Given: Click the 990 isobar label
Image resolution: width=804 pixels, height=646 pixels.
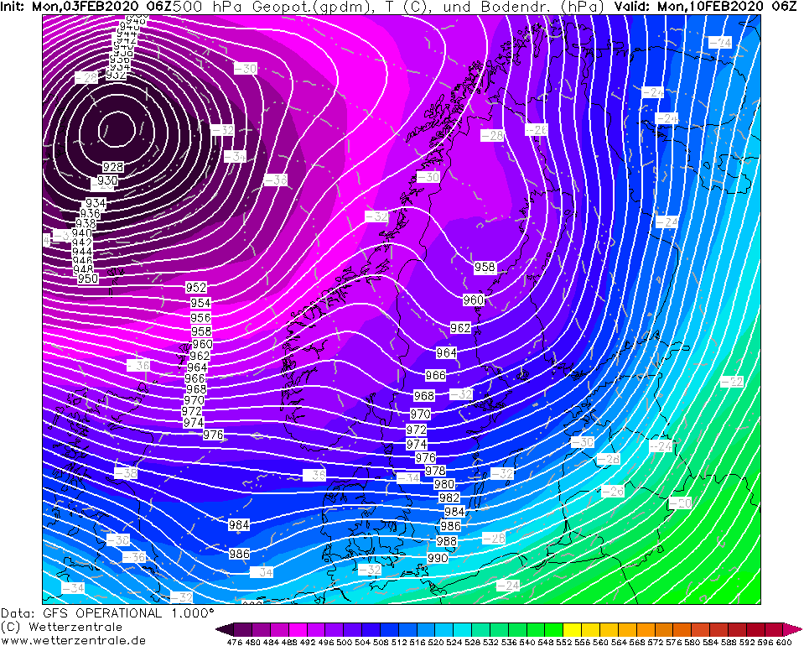Looking at the screenshot, I should coord(438,558).
